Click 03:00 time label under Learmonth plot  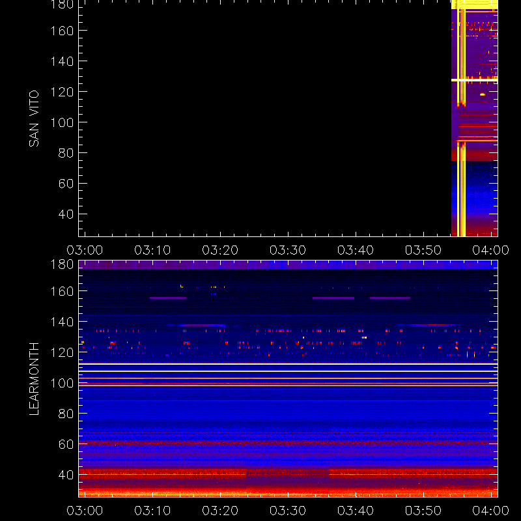[x=85, y=511]
